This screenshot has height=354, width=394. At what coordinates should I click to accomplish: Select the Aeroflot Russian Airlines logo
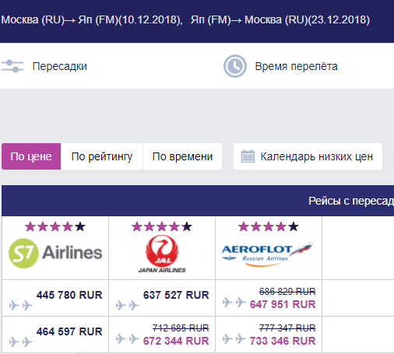pos(269,254)
